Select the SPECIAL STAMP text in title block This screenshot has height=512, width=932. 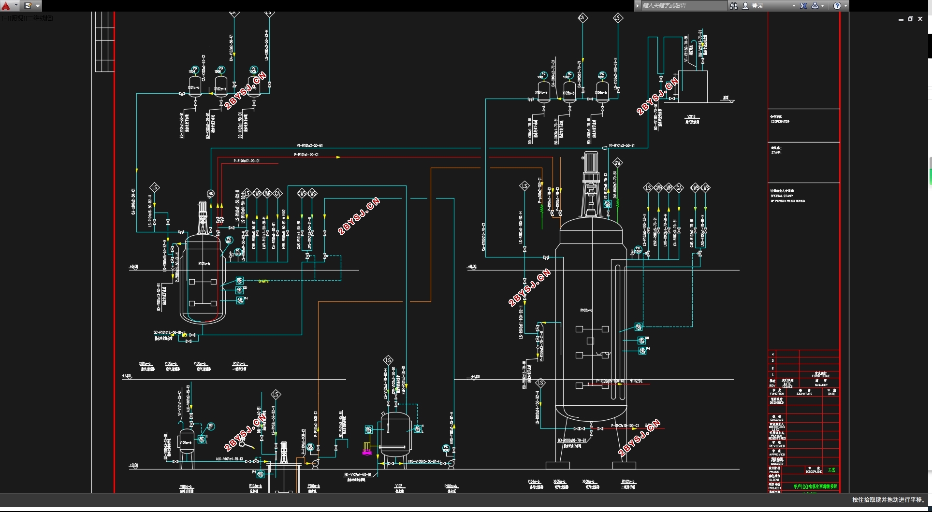tap(782, 196)
